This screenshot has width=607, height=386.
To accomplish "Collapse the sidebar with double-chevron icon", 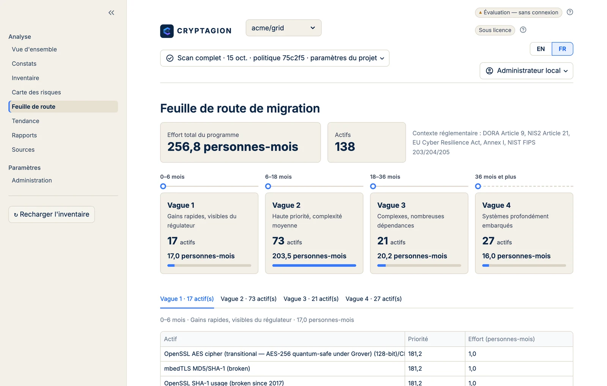I will tap(111, 13).
